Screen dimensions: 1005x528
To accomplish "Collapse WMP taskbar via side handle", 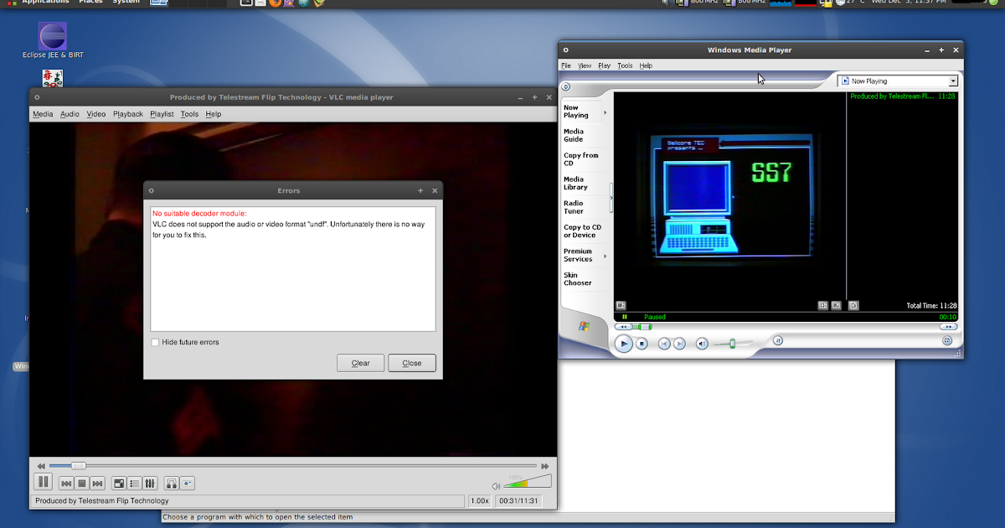I will [611, 198].
